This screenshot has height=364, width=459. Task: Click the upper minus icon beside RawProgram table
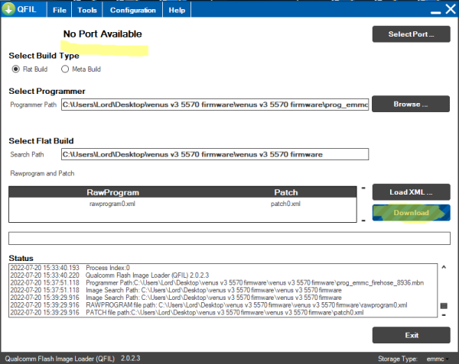(363, 188)
